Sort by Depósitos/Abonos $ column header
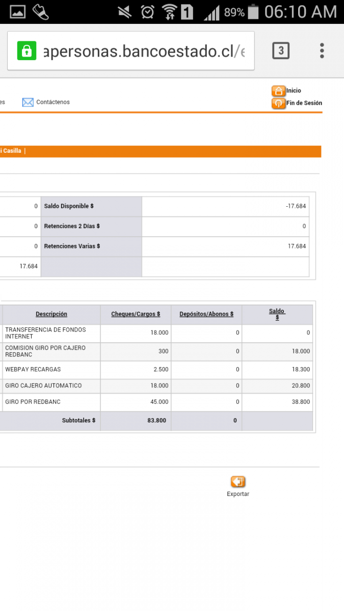This screenshot has height=611, width=344. coord(206,314)
